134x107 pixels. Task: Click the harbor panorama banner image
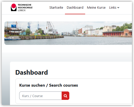click(68, 33)
